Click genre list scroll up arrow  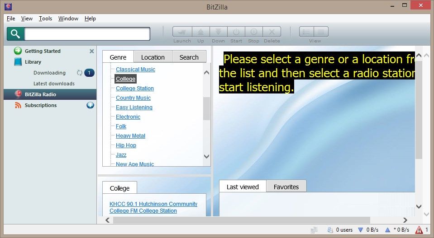click(206, 73)
